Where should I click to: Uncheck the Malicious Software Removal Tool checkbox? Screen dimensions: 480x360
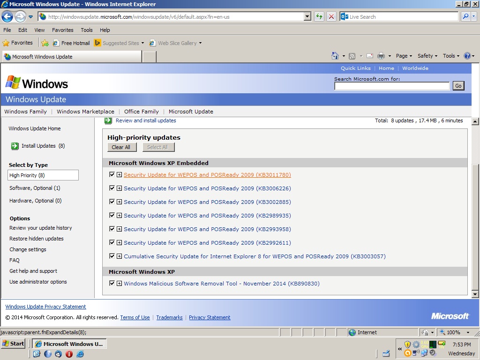click(112, 283)
